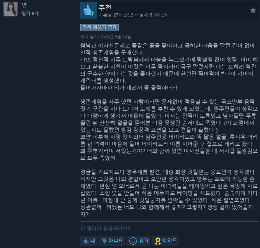Click the smiley face icon beside 유쾌
260x248 pixels.
(x=133, y=241)
